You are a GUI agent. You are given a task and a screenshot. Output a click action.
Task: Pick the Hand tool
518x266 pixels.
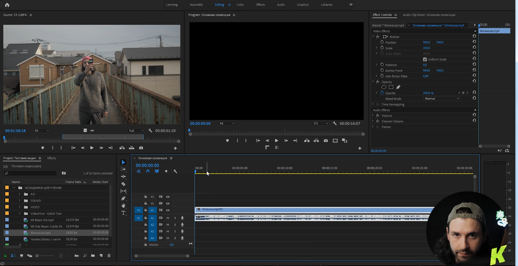click(124, 206)
